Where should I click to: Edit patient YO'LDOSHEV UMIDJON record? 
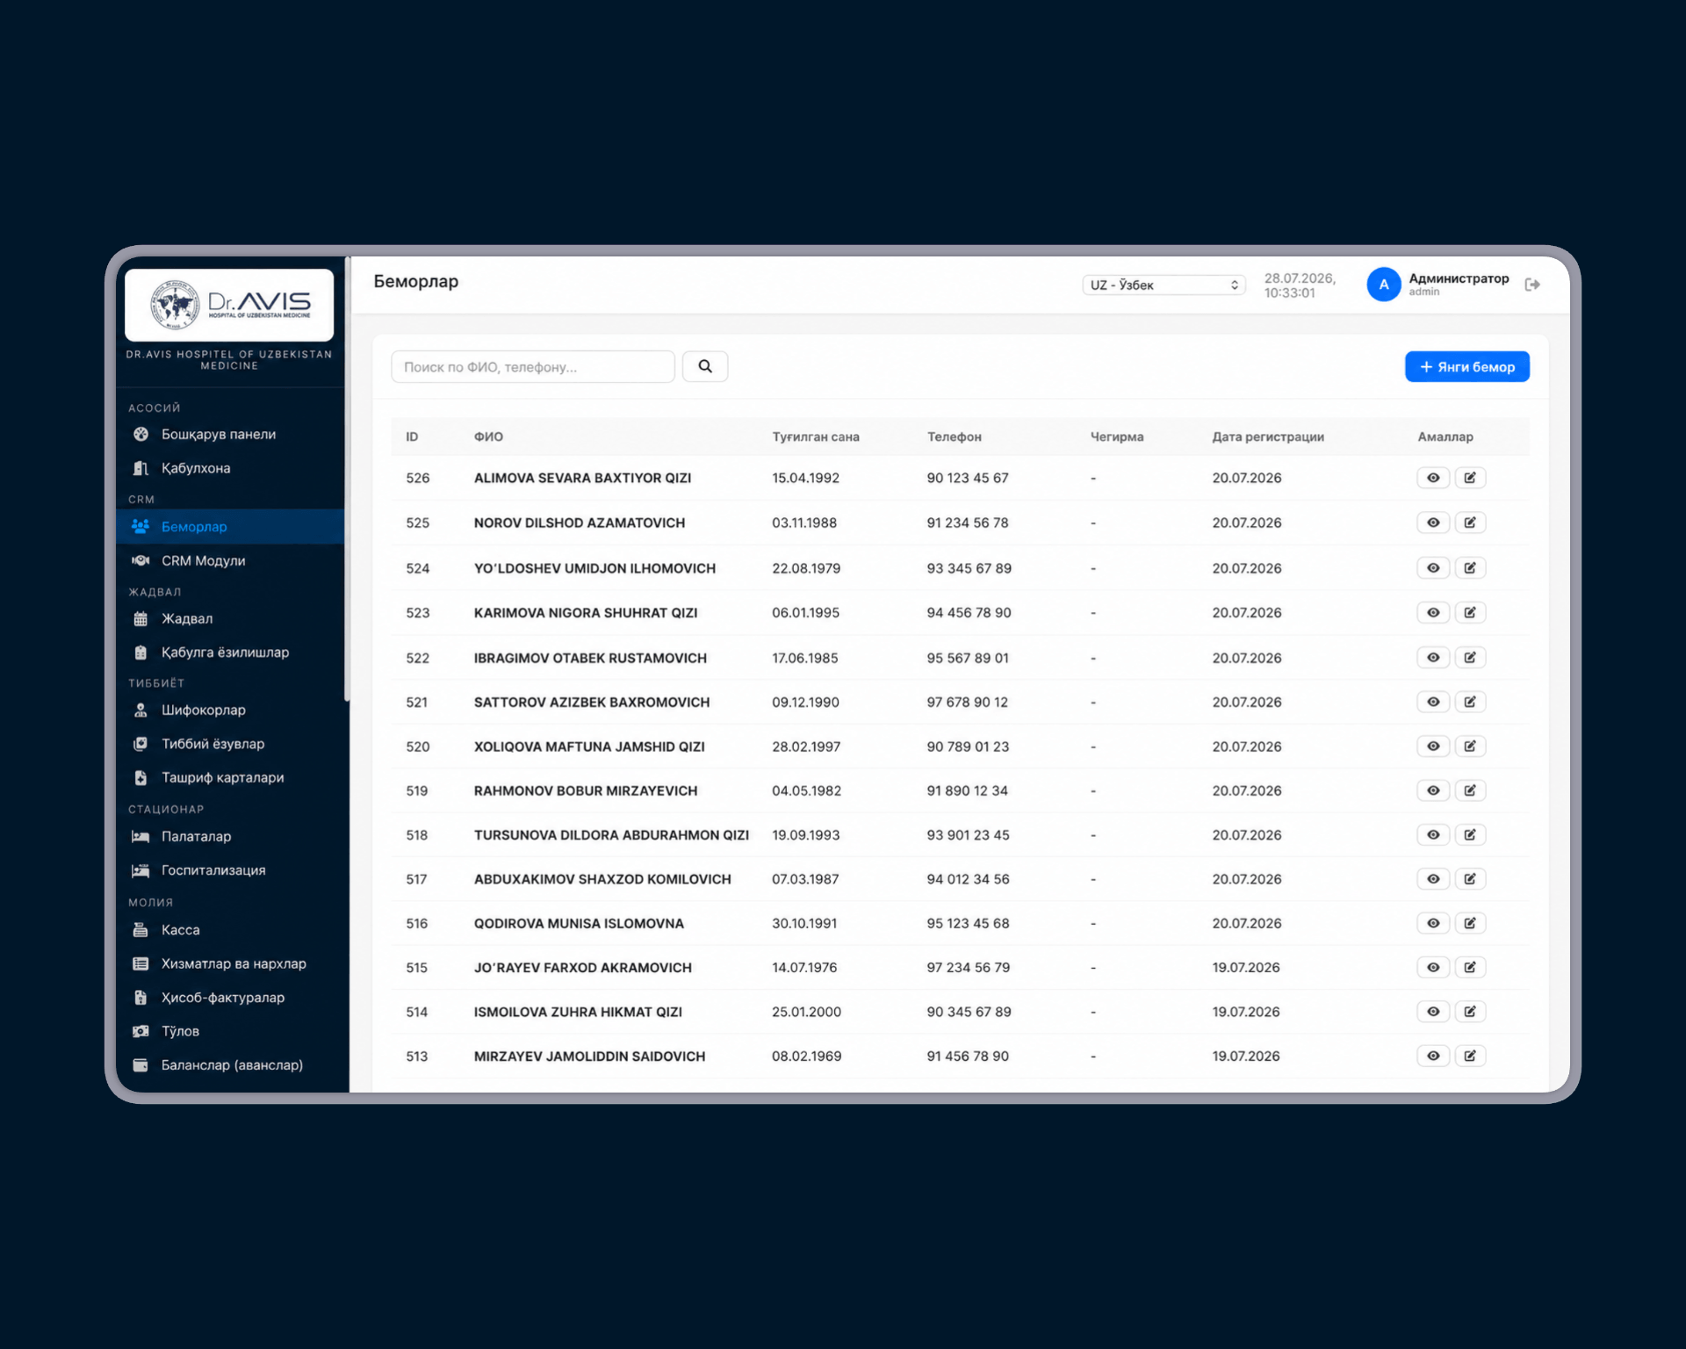point(1470,568)
